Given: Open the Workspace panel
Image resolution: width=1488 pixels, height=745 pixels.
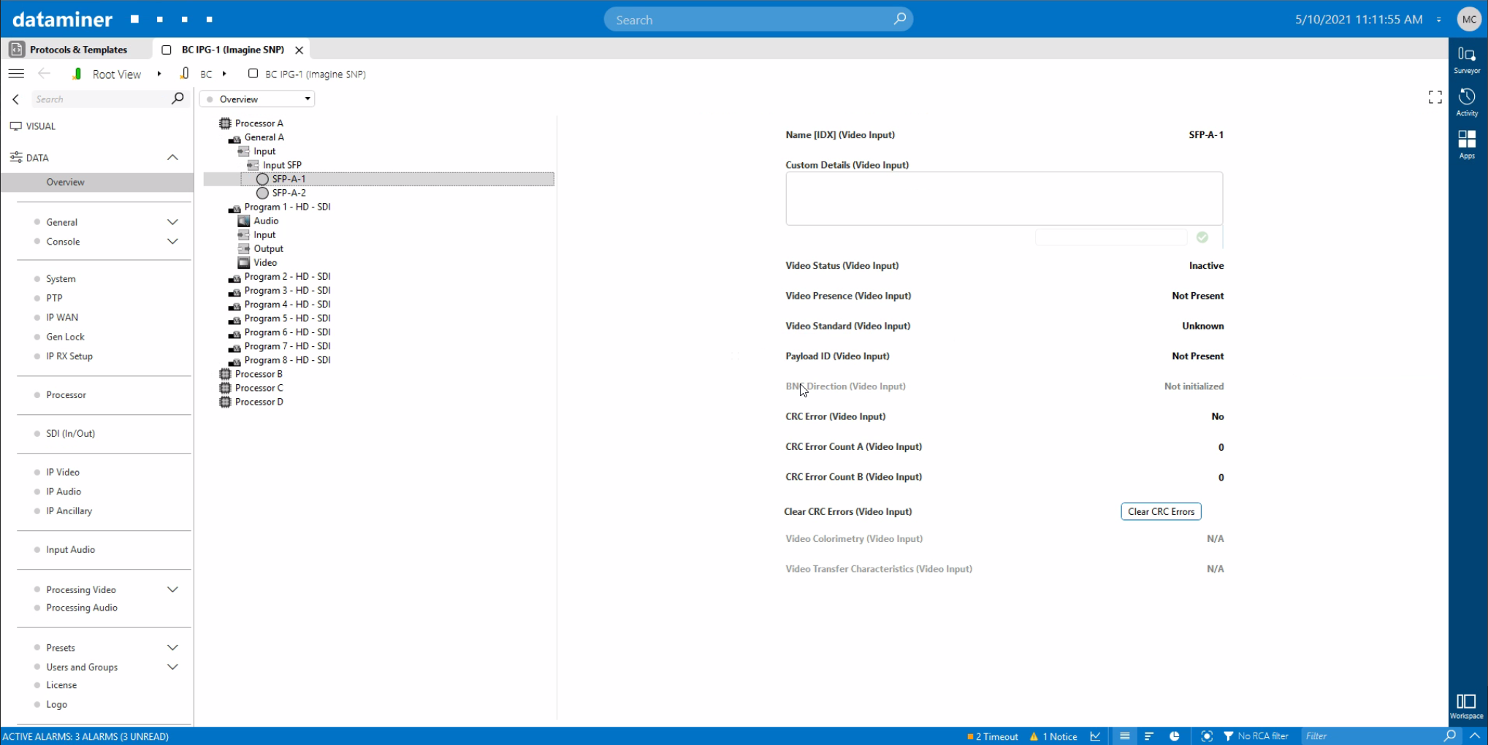Looking at the screenshot, I should (x=1466, y=706).
